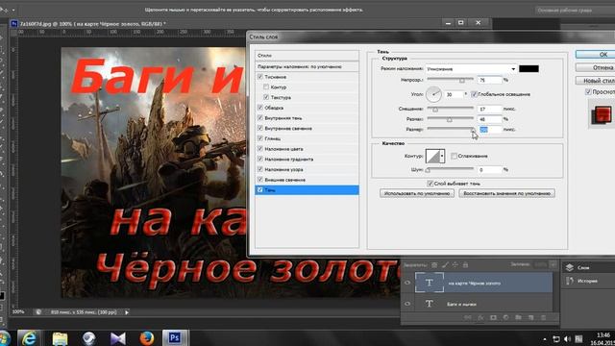The image size is (615, 346).
Task: Click the Шум noise slider
Action: click(451, 169)
